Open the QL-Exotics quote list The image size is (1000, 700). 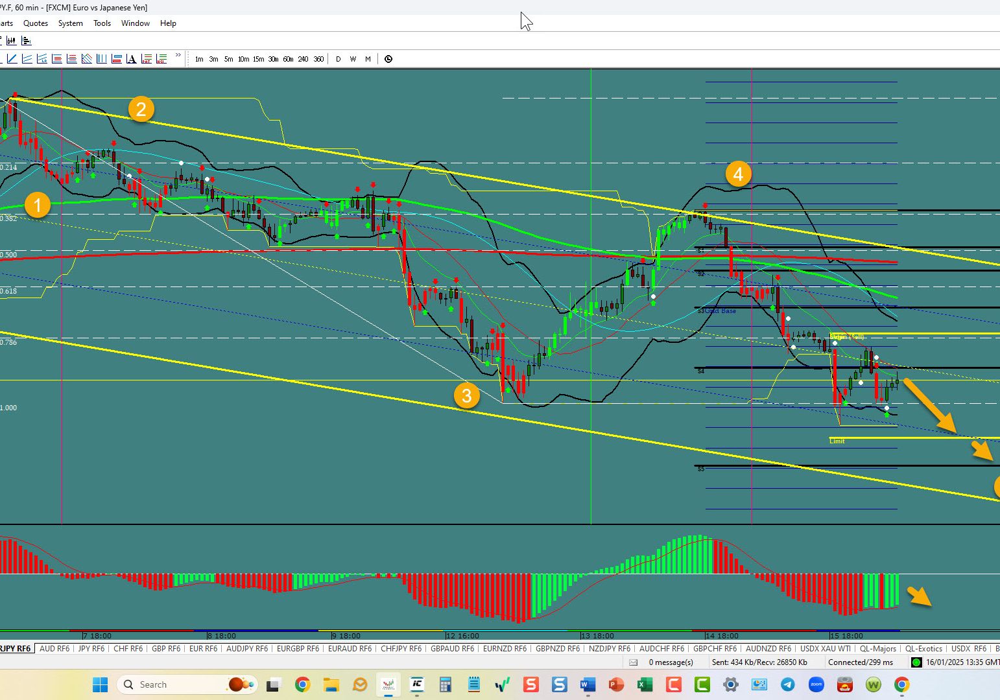[923, 648]
